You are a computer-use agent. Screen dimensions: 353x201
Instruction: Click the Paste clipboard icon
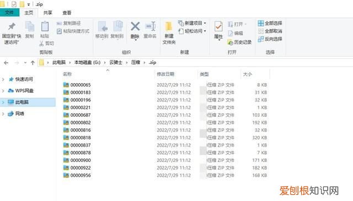coord(45,26)
